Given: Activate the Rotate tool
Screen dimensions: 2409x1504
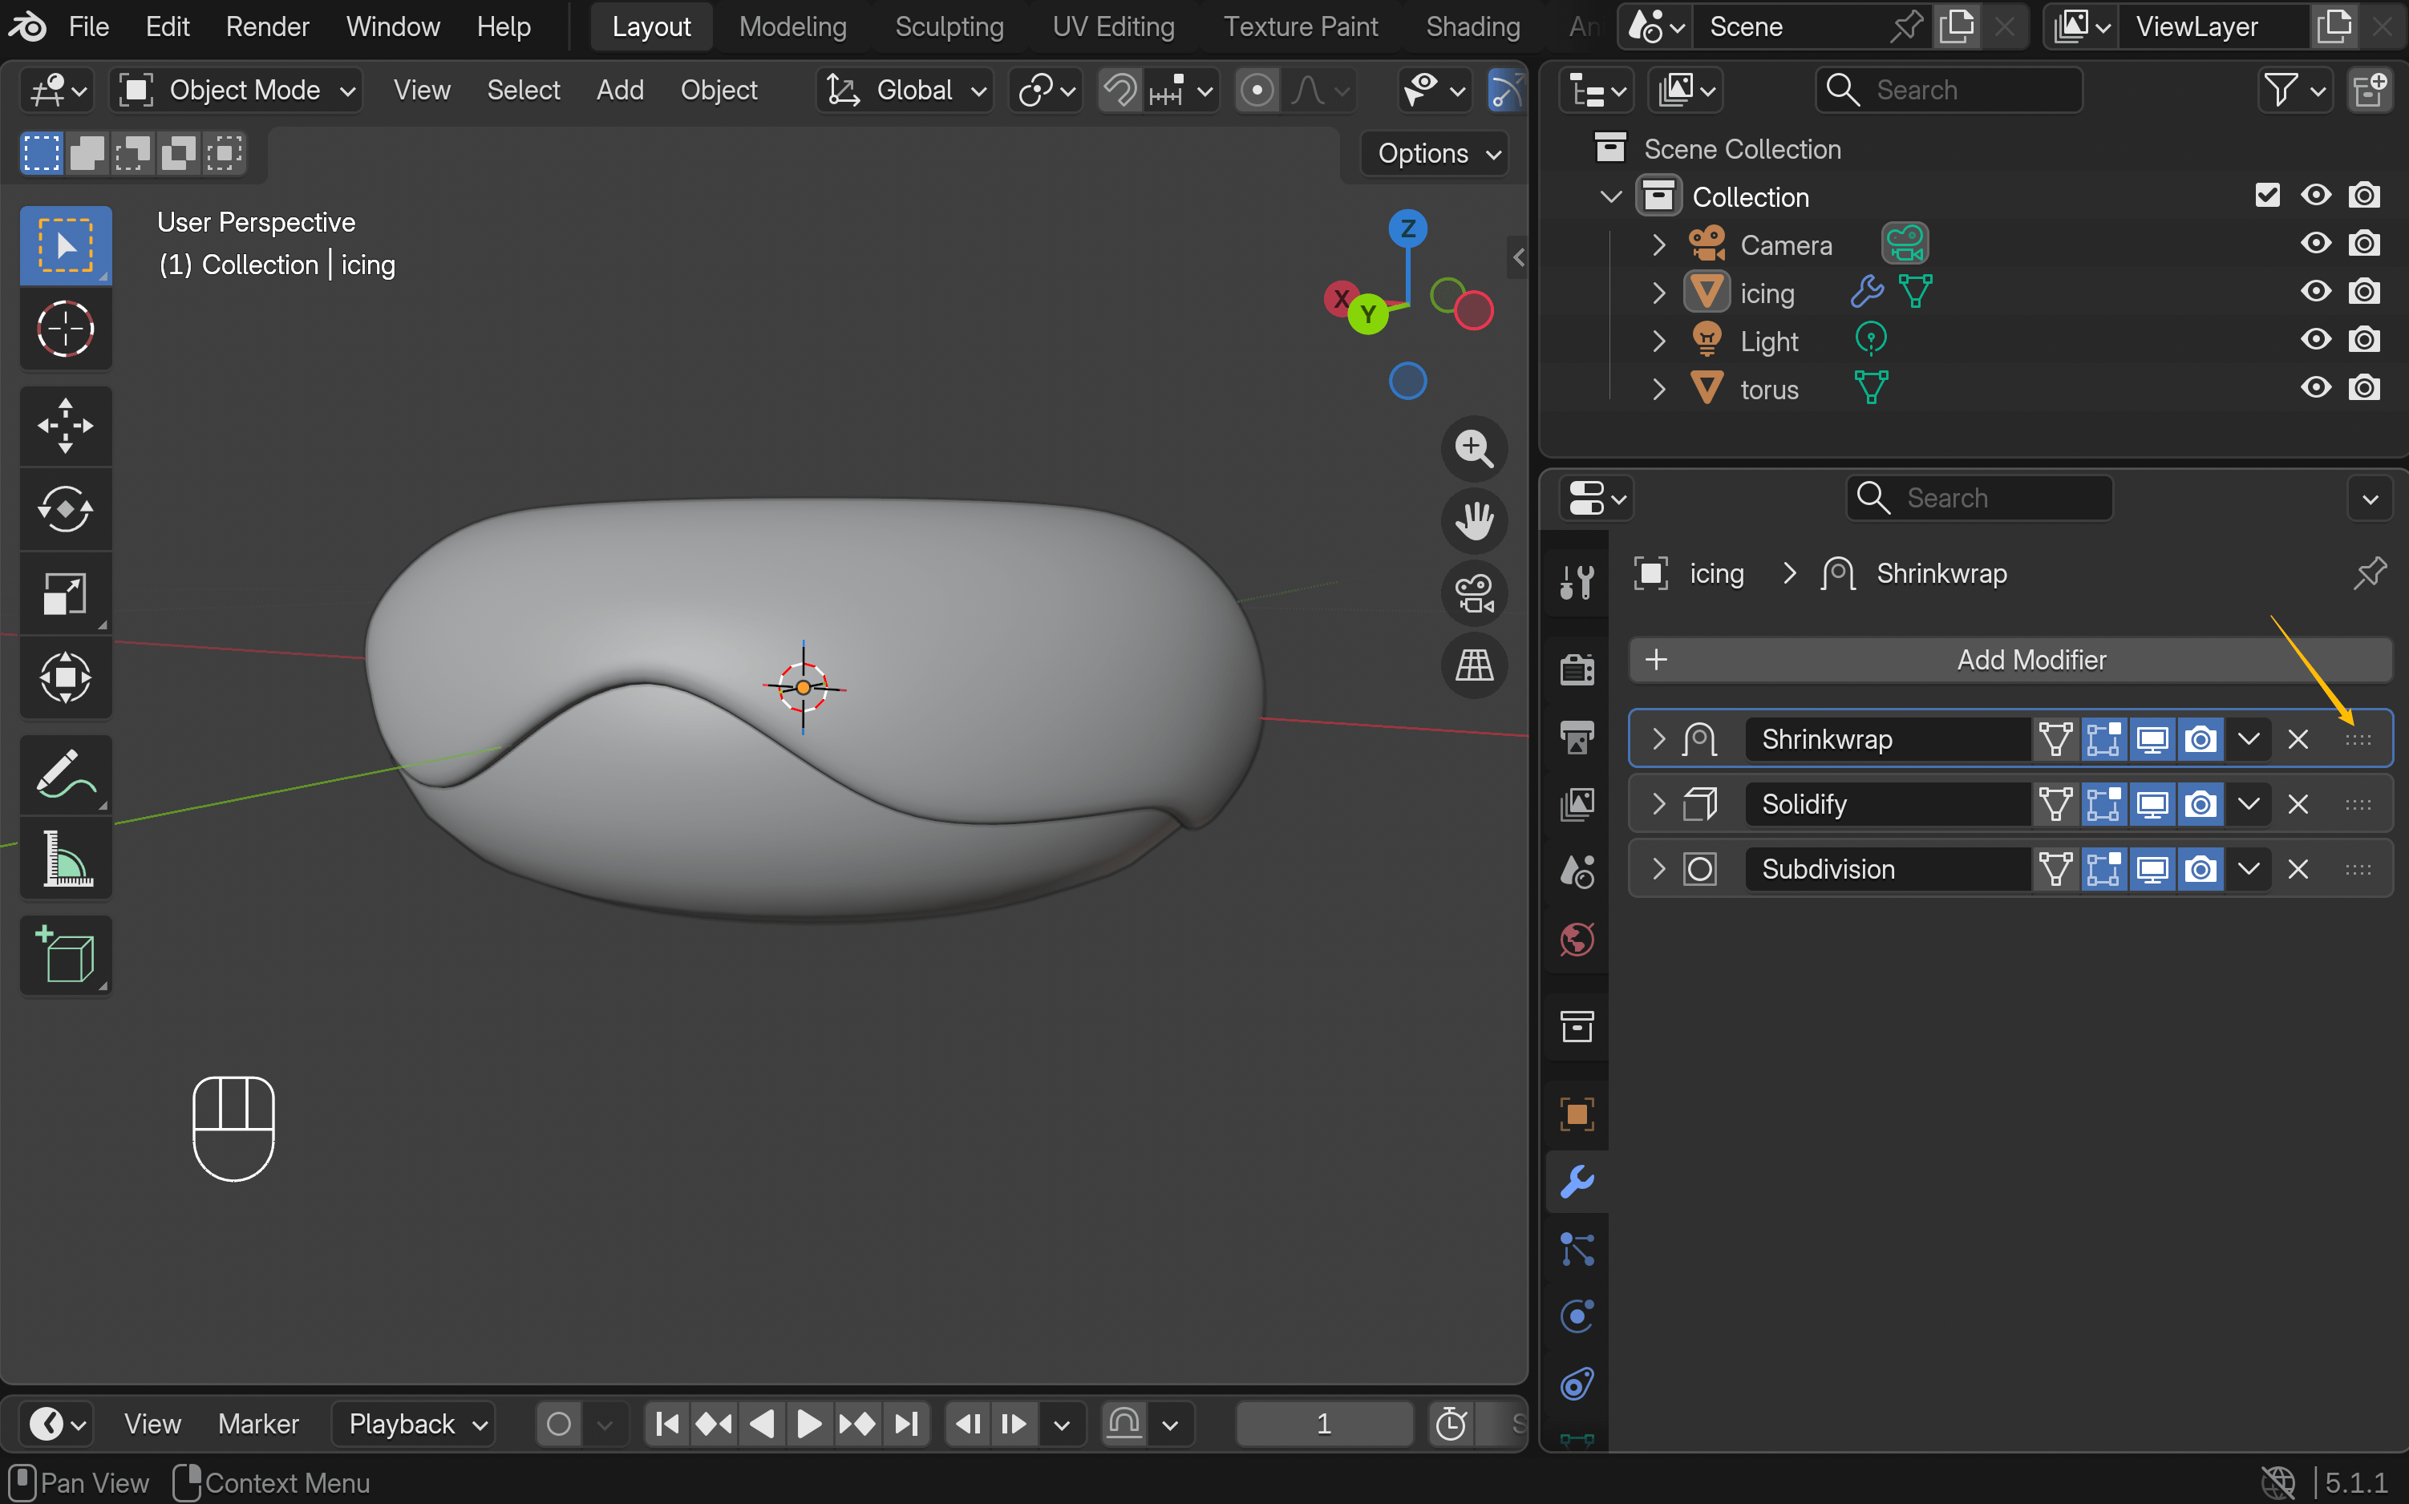Looking at the screenshot, I should tap(66, 509).
